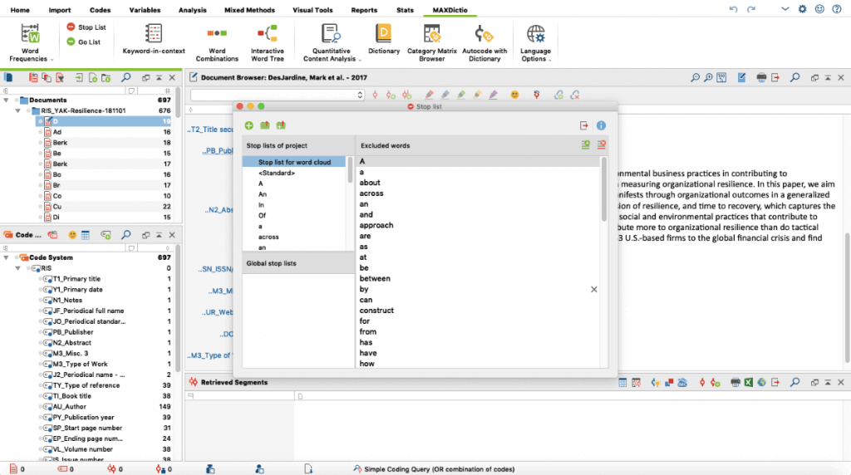Toggle activation dot beside Code System root
The height and width of the screenshot is (475, 851).
point(17,257)
